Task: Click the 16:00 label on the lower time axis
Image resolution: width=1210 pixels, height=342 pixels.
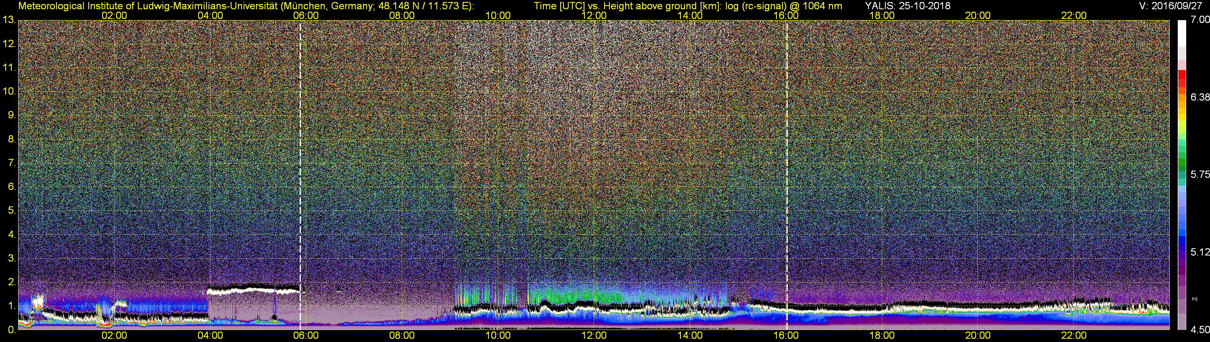Action: [x=786, y=336]
